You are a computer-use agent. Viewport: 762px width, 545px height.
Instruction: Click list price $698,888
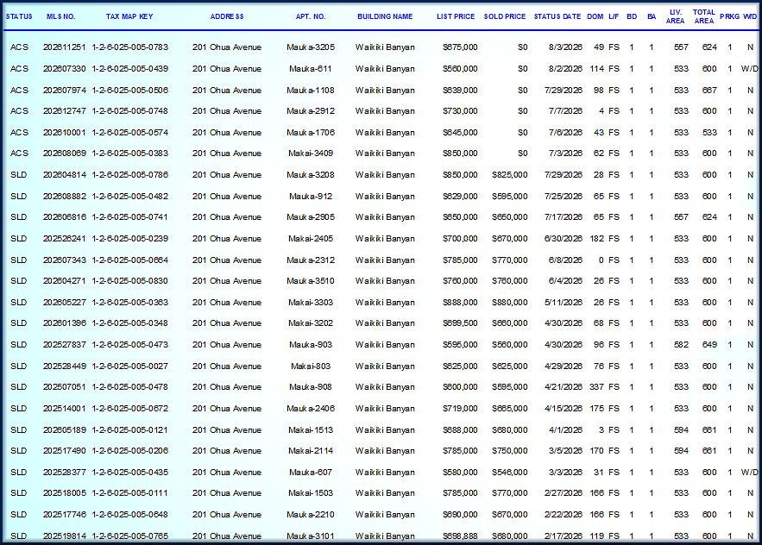click(460, 536)
